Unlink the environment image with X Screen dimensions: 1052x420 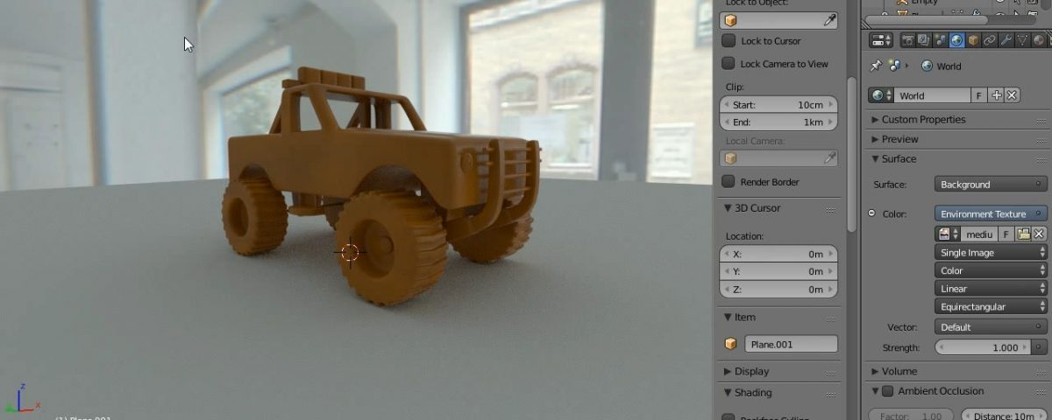coord(1039,234)
